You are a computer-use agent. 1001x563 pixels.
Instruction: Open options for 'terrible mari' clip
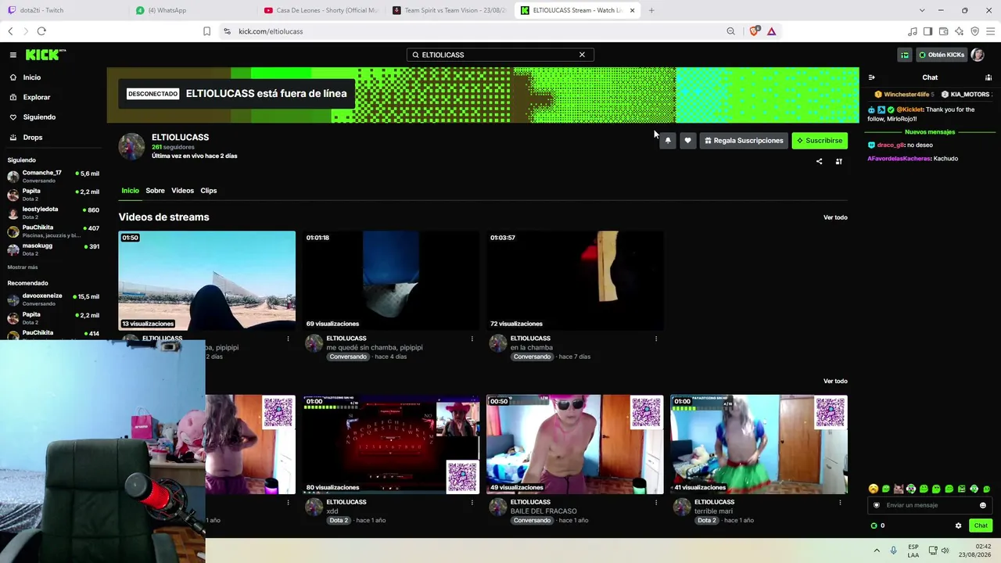click(x=840, y=503)
